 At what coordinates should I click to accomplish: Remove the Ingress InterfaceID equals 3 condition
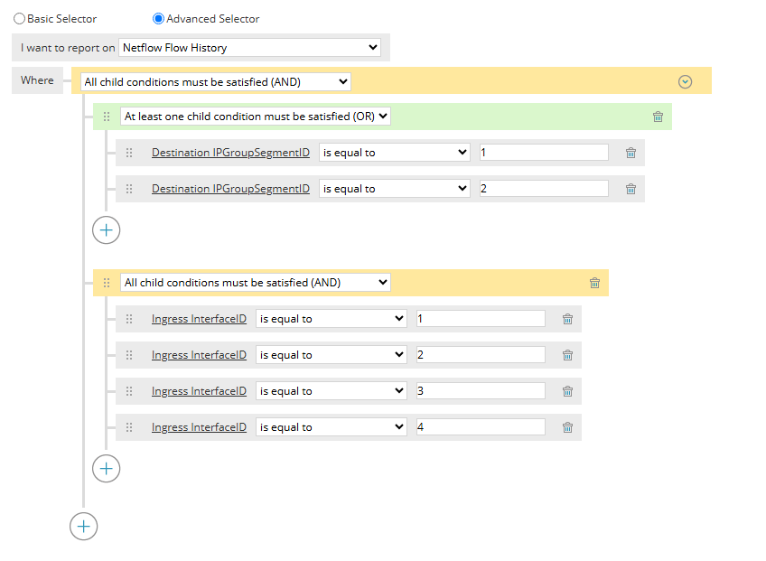(567, 391)
